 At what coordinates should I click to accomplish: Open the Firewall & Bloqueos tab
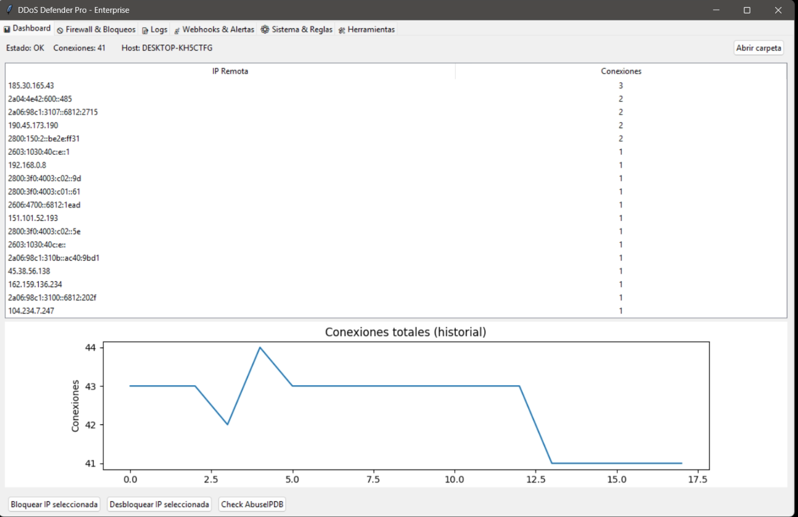[96, 29]
